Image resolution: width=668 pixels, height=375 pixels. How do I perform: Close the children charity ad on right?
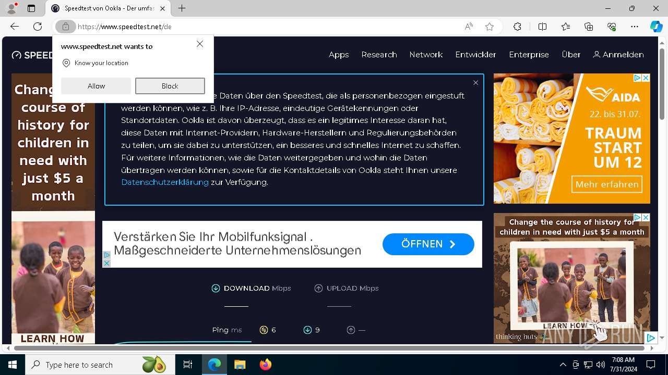tap(646, 217)
